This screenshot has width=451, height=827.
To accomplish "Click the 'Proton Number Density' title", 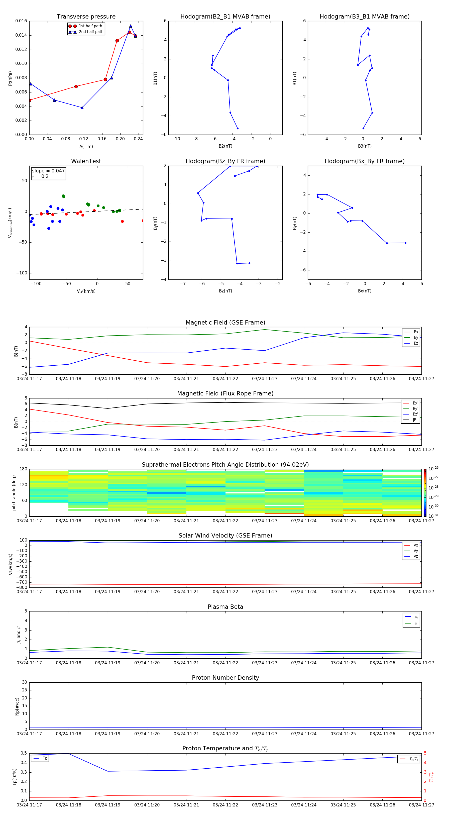I will coord(225,678).
